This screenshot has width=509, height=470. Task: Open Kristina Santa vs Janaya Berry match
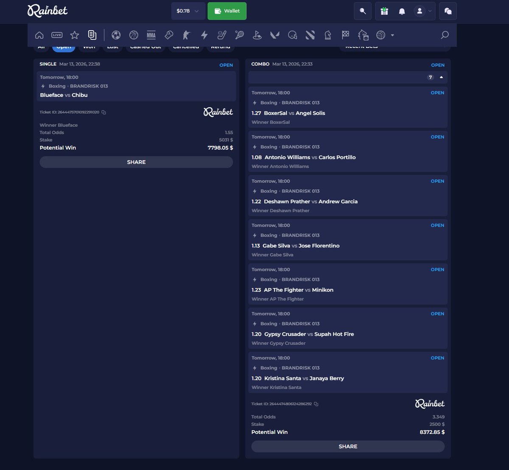[x=304, y=378]
